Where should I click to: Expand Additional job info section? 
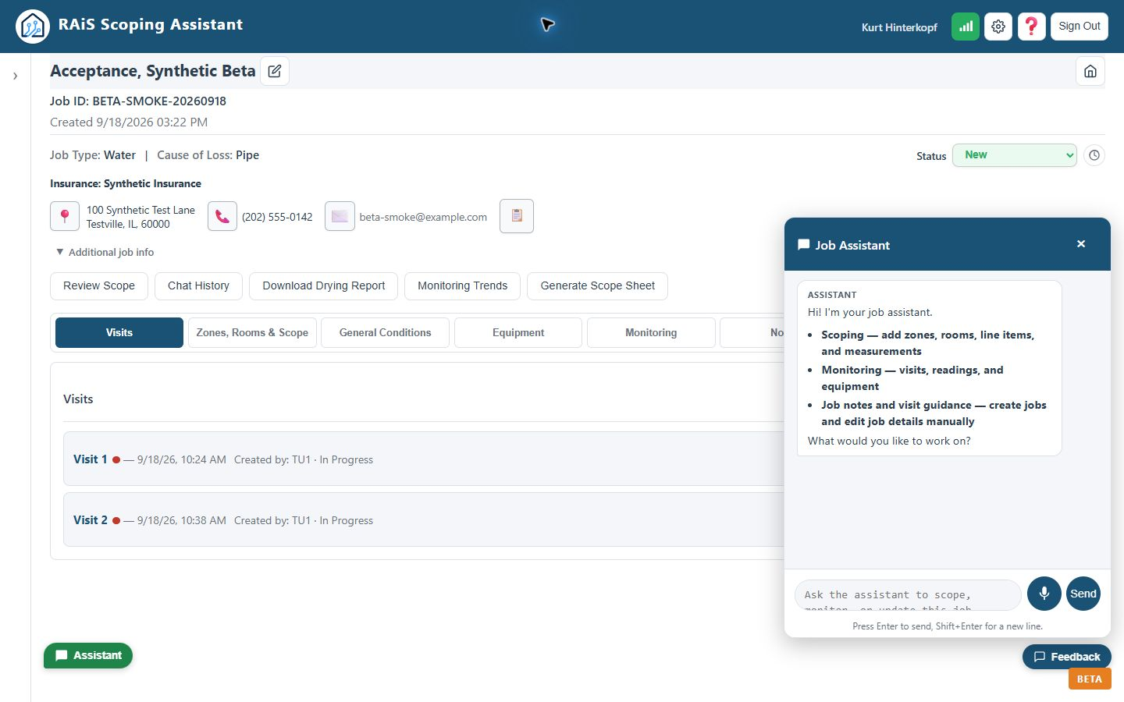click(x=105, y=252)
